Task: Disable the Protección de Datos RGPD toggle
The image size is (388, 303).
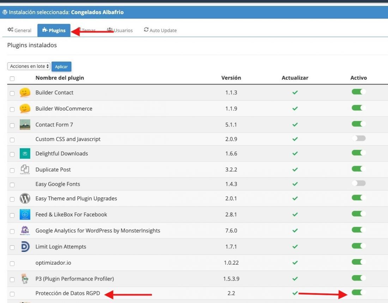Action: click(359, 292)
